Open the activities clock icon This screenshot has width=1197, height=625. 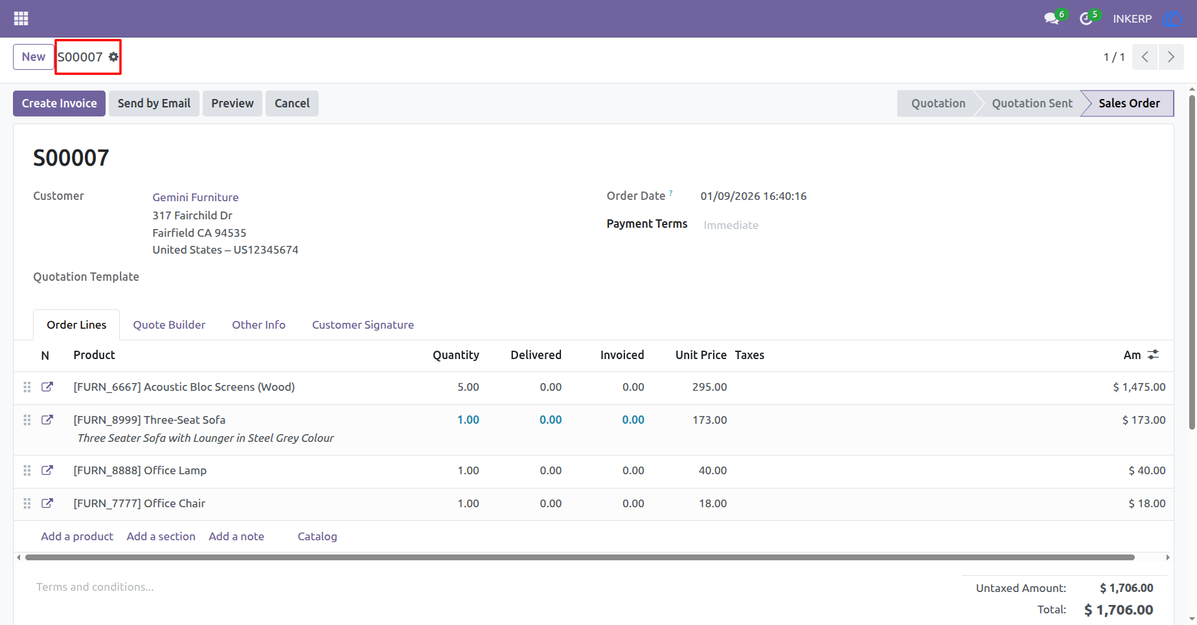pos(1086,19)
